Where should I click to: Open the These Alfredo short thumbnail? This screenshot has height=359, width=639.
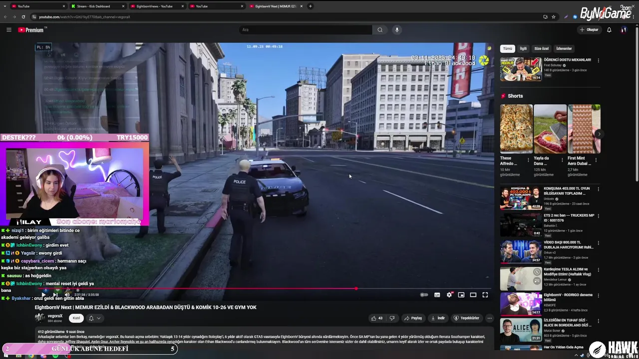[516, 129]
